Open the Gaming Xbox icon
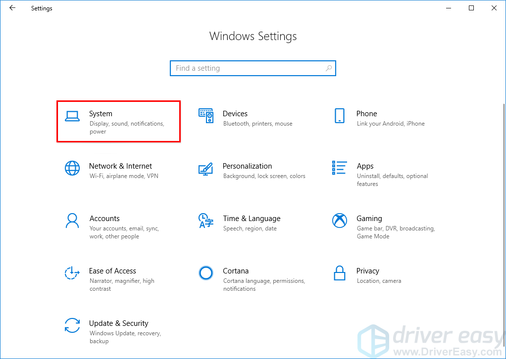The height and width of the screenshot is (359, 506). [x=340, y=221]
